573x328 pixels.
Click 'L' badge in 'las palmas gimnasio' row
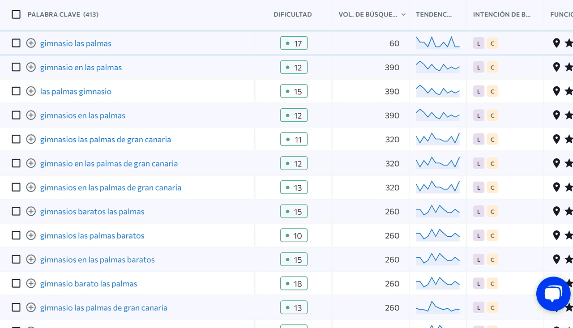[479, 91]
